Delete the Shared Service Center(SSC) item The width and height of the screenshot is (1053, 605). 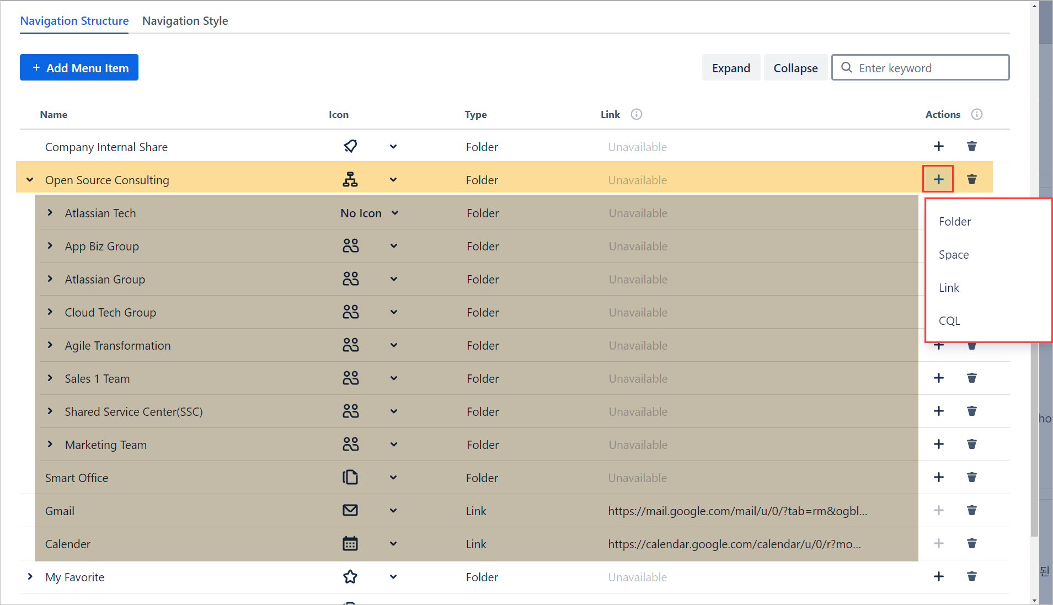pos(972,411)
